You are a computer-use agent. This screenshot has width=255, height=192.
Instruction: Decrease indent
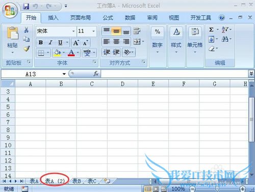coord(107,52)
